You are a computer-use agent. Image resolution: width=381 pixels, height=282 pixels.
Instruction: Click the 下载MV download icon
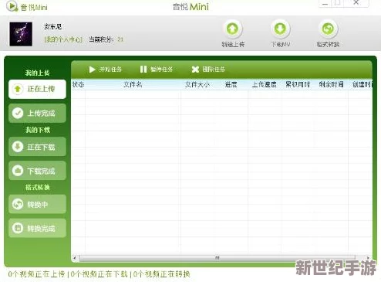(x=280, y=29)
